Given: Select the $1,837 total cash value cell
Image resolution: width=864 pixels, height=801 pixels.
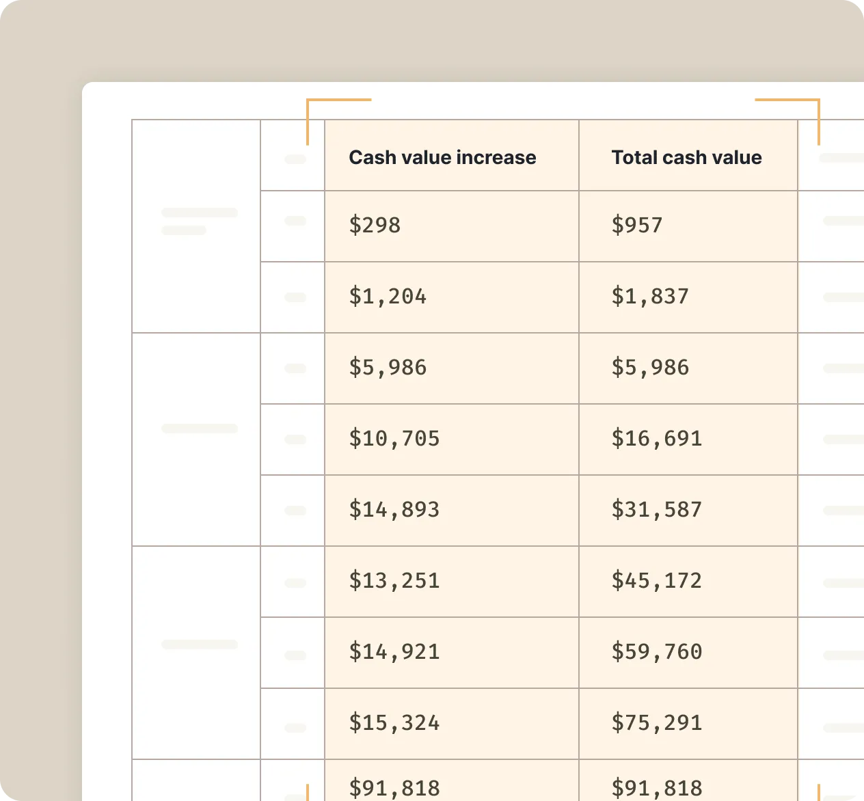Looking at the screenshot, I should (650, 296).
